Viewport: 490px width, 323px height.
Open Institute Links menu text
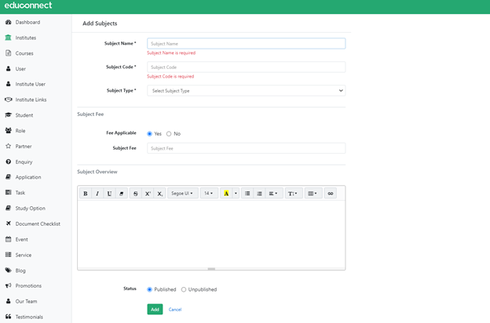coord(31,100)
